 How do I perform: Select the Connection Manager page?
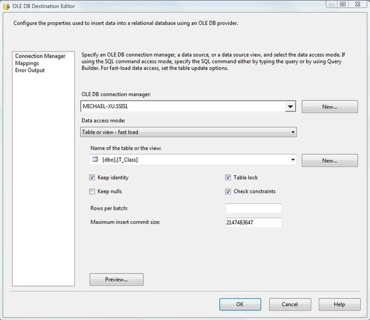click(40, 56)
